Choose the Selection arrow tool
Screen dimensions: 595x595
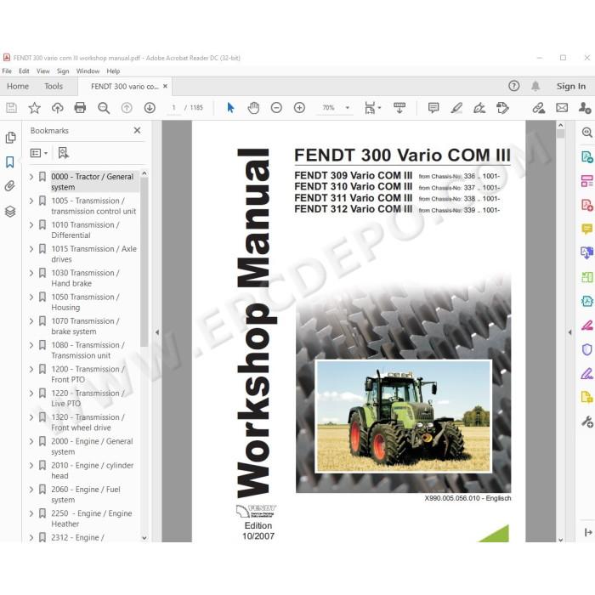pos(230,108)
